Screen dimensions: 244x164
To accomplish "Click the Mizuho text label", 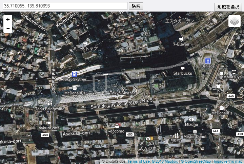I will (x=191, y=125).
